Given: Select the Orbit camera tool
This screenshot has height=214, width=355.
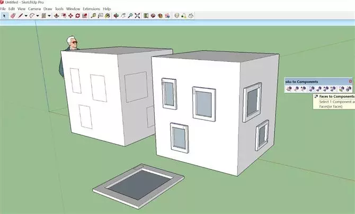Looking at the screenshot, I should [x=116, y=16].
